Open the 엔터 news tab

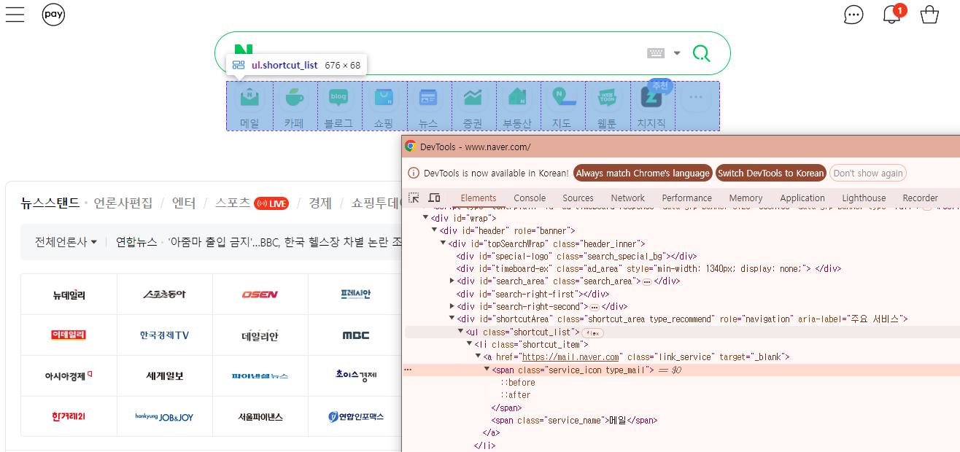click(x=184, y=203)
